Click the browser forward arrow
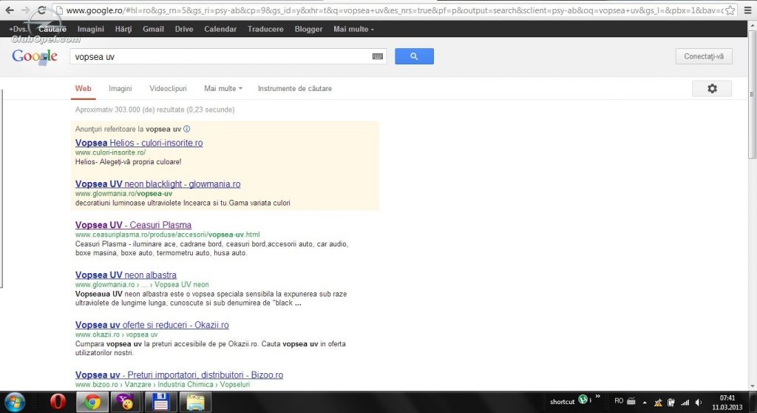The width and height of the screenshot is (757, 413). [26, 10]
